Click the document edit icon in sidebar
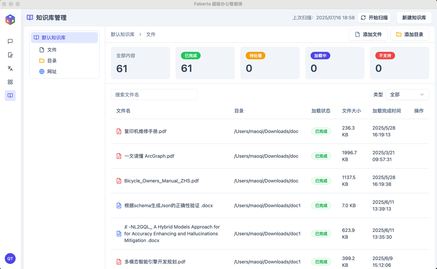 [x=10, y=55]
